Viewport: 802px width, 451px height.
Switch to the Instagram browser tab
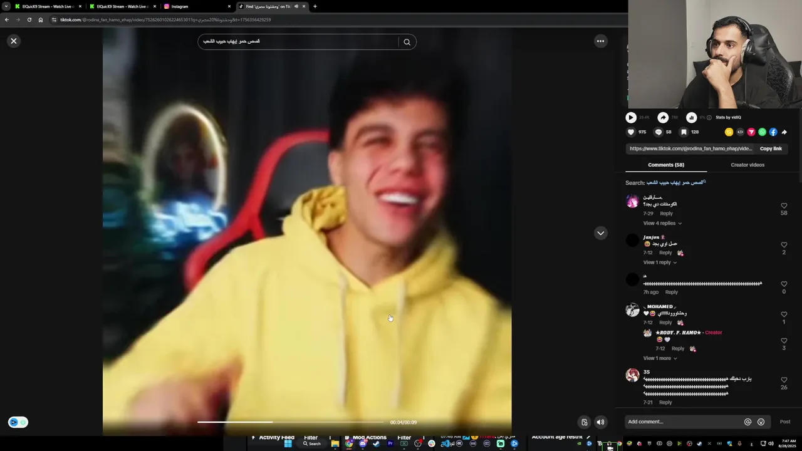coord(197,6)
